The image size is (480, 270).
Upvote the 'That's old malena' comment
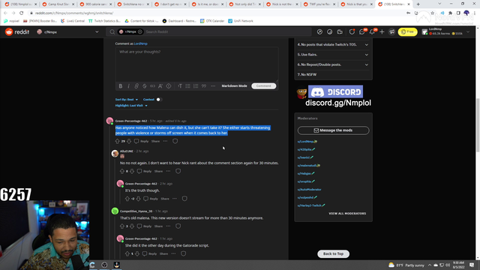tap(122, 226)
